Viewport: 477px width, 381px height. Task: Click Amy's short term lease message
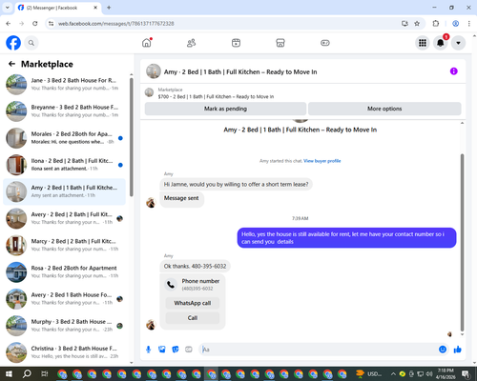[236, 184]
